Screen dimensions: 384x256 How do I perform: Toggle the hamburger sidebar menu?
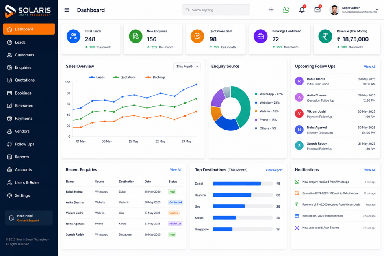[x=67, y=10]
